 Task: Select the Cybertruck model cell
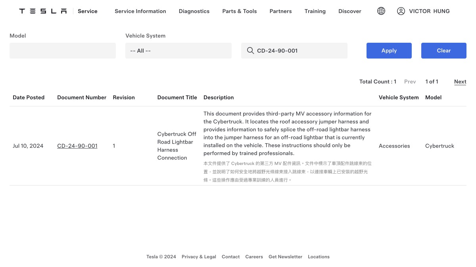[x=440, y=146]
